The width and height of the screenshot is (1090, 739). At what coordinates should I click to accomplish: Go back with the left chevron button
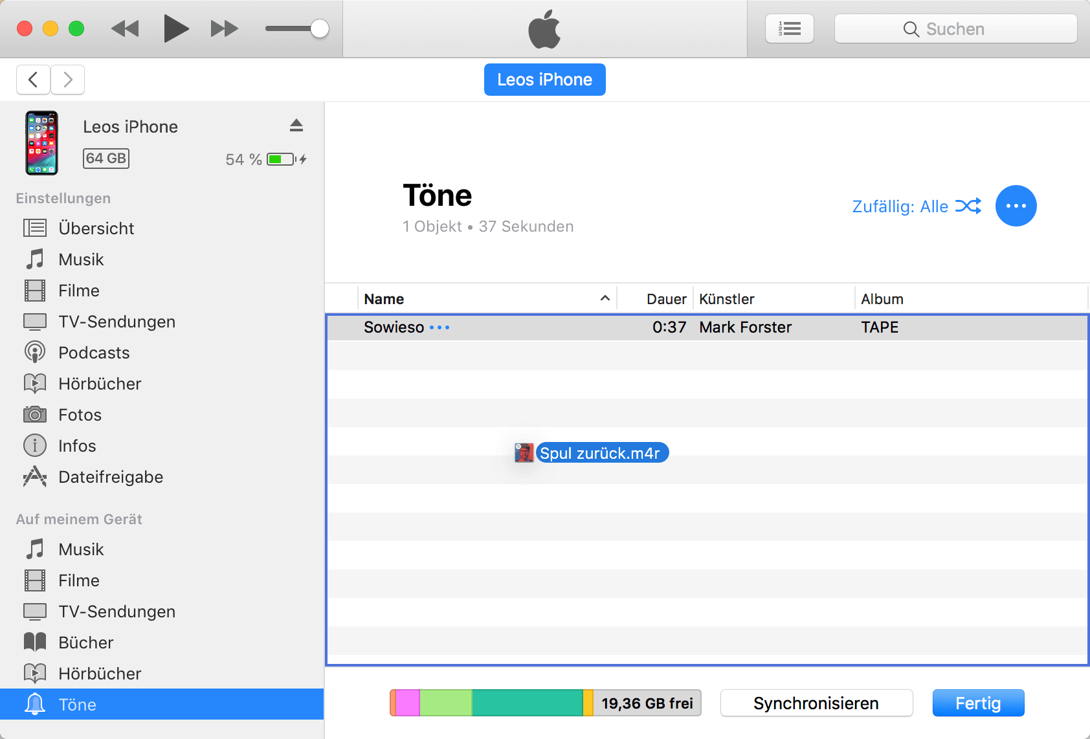pyautogui.click(x=33, y=80)
